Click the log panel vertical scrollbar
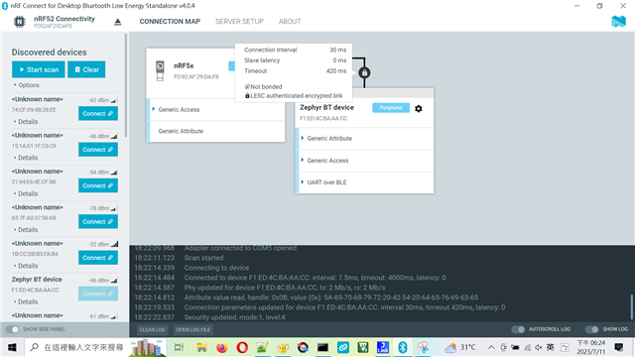This screenshot has height=357, width=635. click(631, 307)
